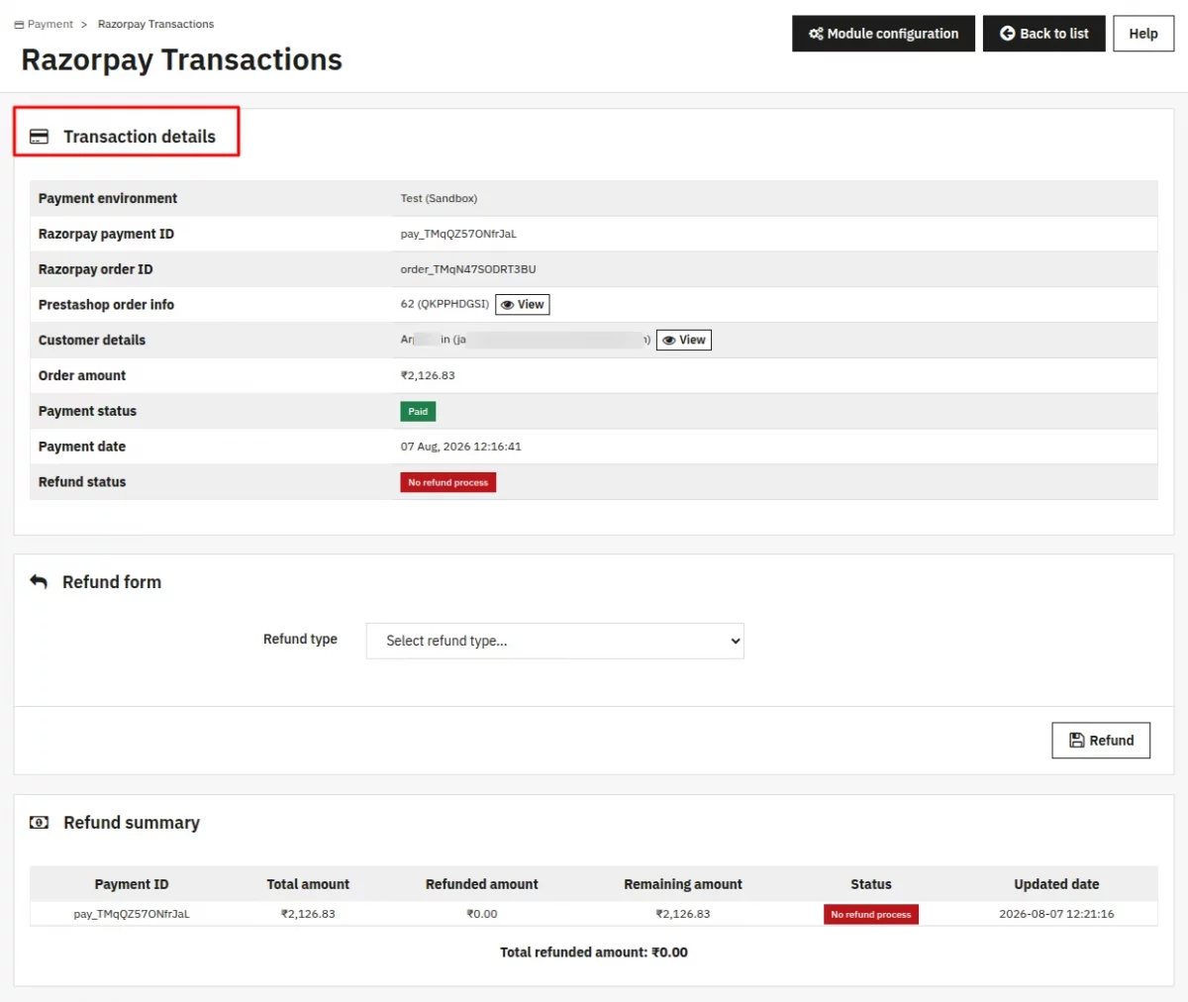Click No refund process badge in summary table

coord(871,915)
